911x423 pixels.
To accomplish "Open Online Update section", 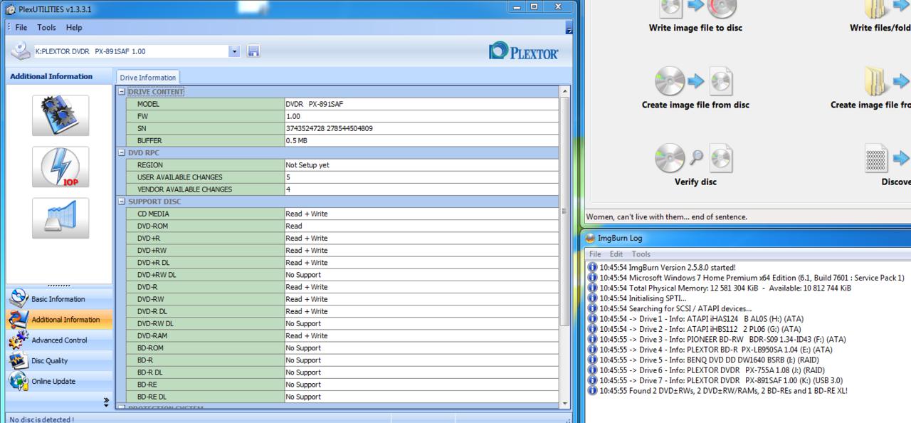I will pos(53,381).
